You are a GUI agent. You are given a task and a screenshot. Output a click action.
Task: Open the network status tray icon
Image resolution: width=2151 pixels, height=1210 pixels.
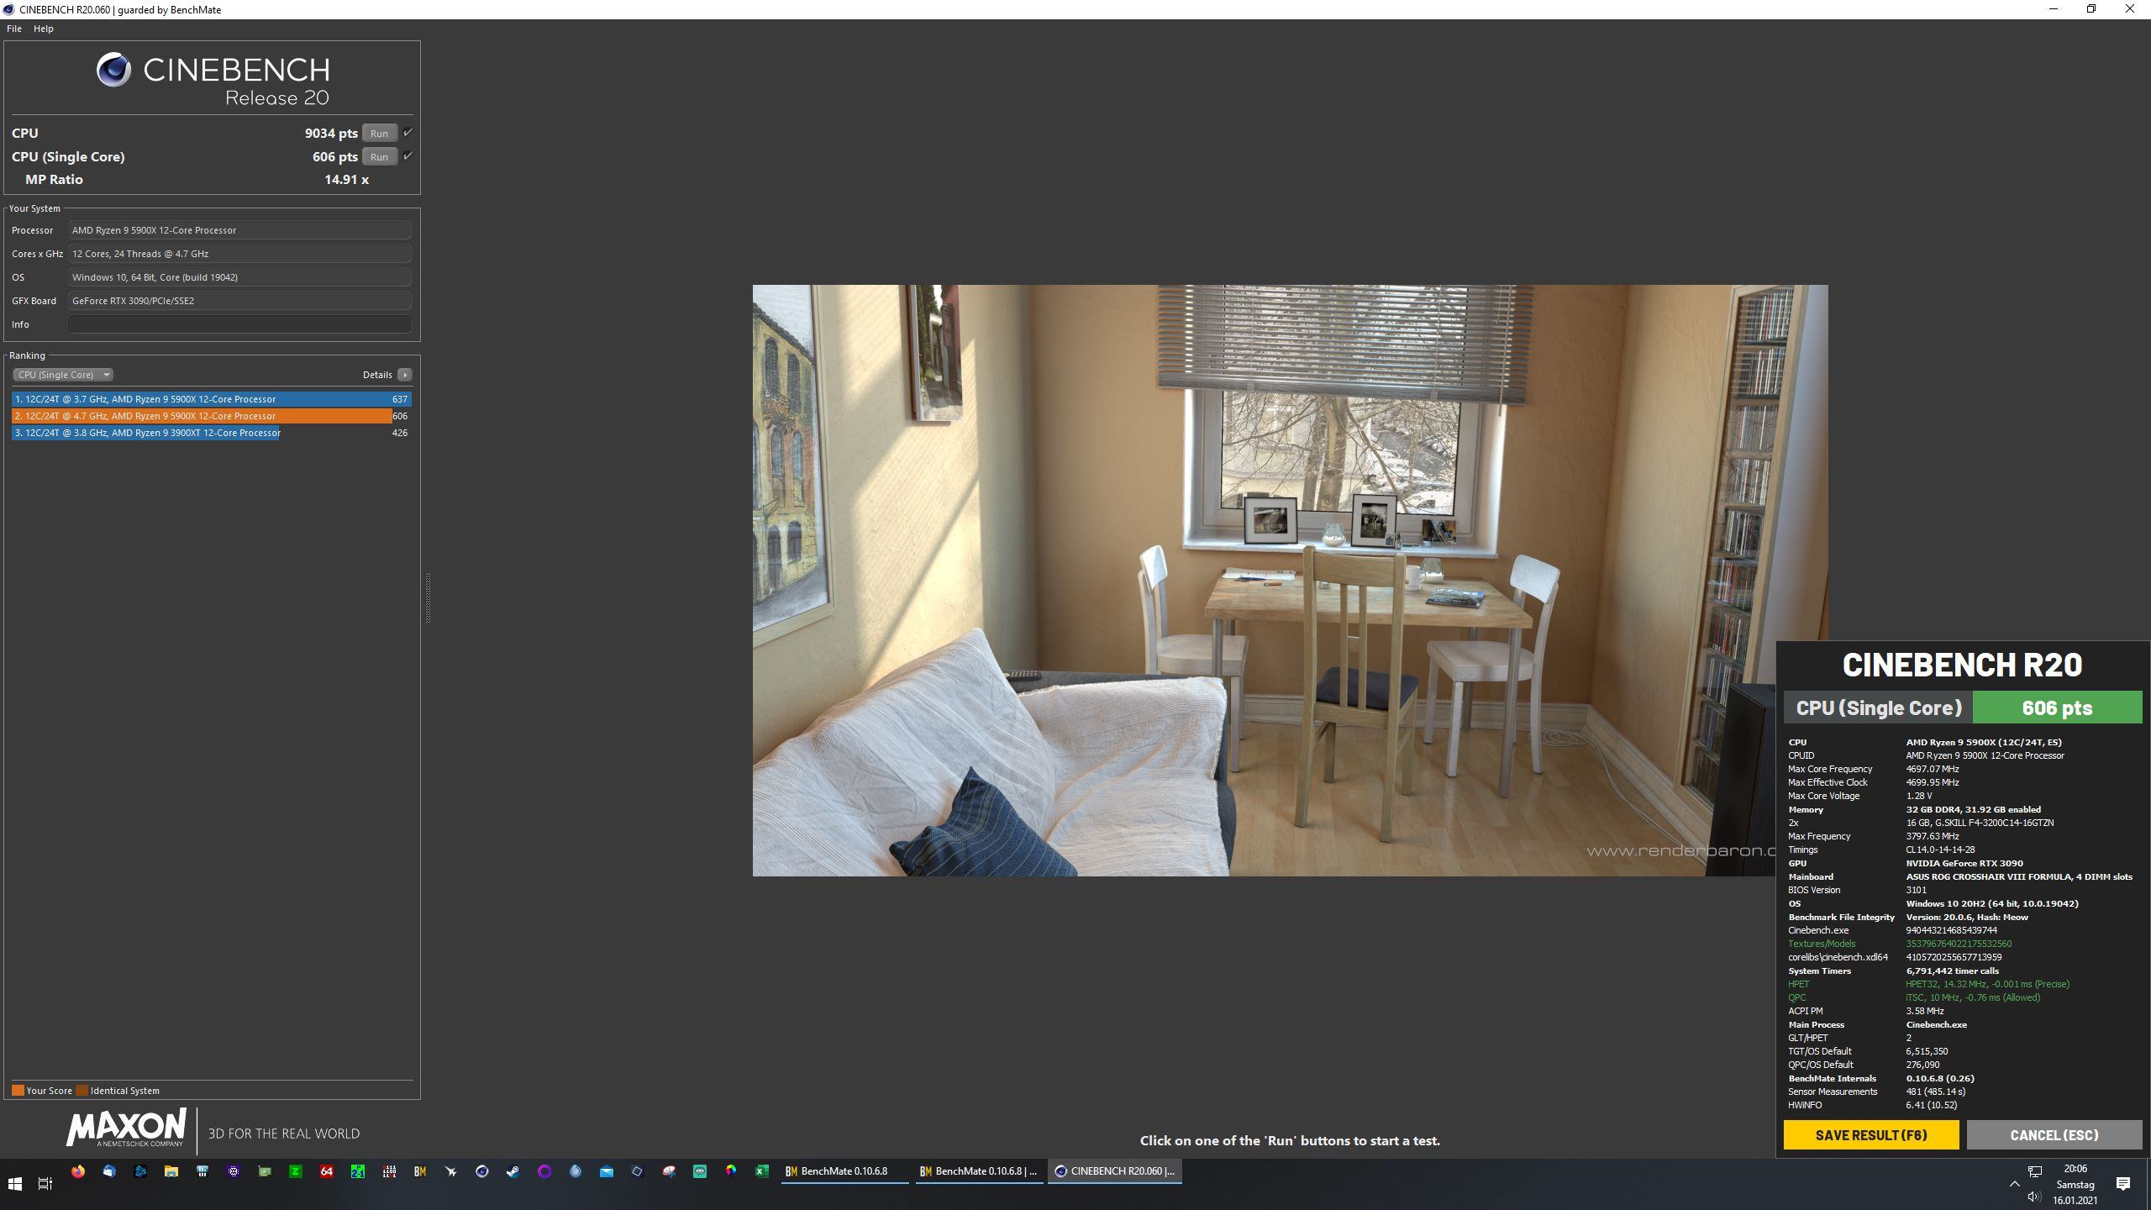tap(2035, 1171)
